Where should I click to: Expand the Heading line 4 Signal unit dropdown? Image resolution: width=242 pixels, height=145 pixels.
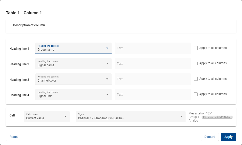[73, 95]
